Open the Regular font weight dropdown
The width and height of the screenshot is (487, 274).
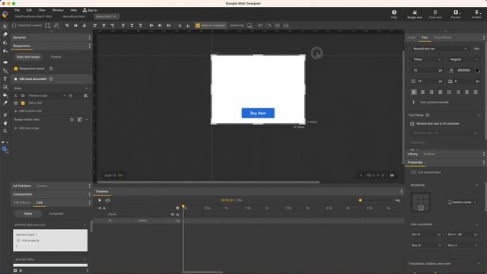(x=463, y=59)
